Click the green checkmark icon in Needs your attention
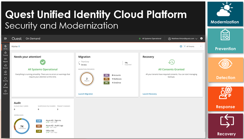Image resolution: width=244 pixels, height=139 pixels. coord(43,62)
